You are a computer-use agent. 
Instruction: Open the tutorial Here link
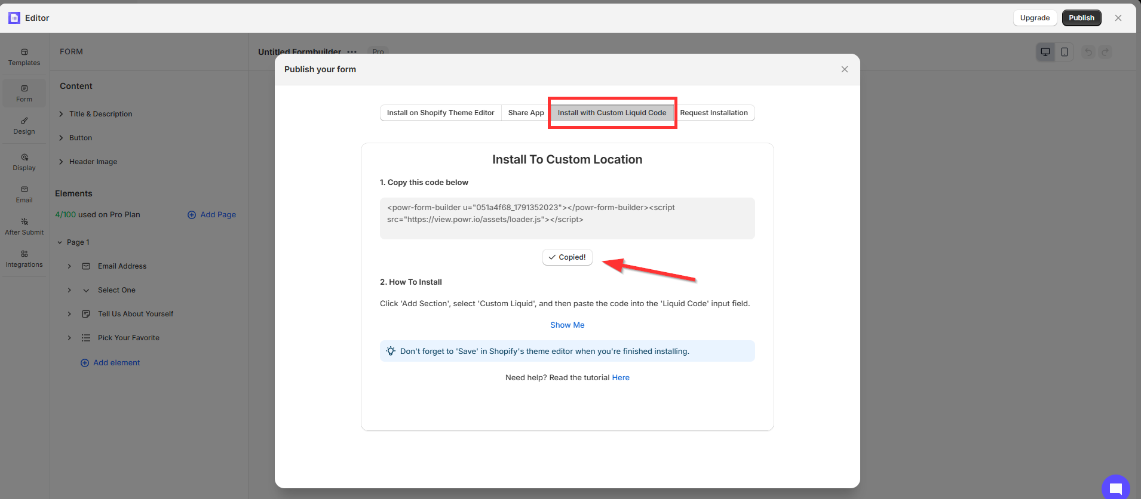621,378
